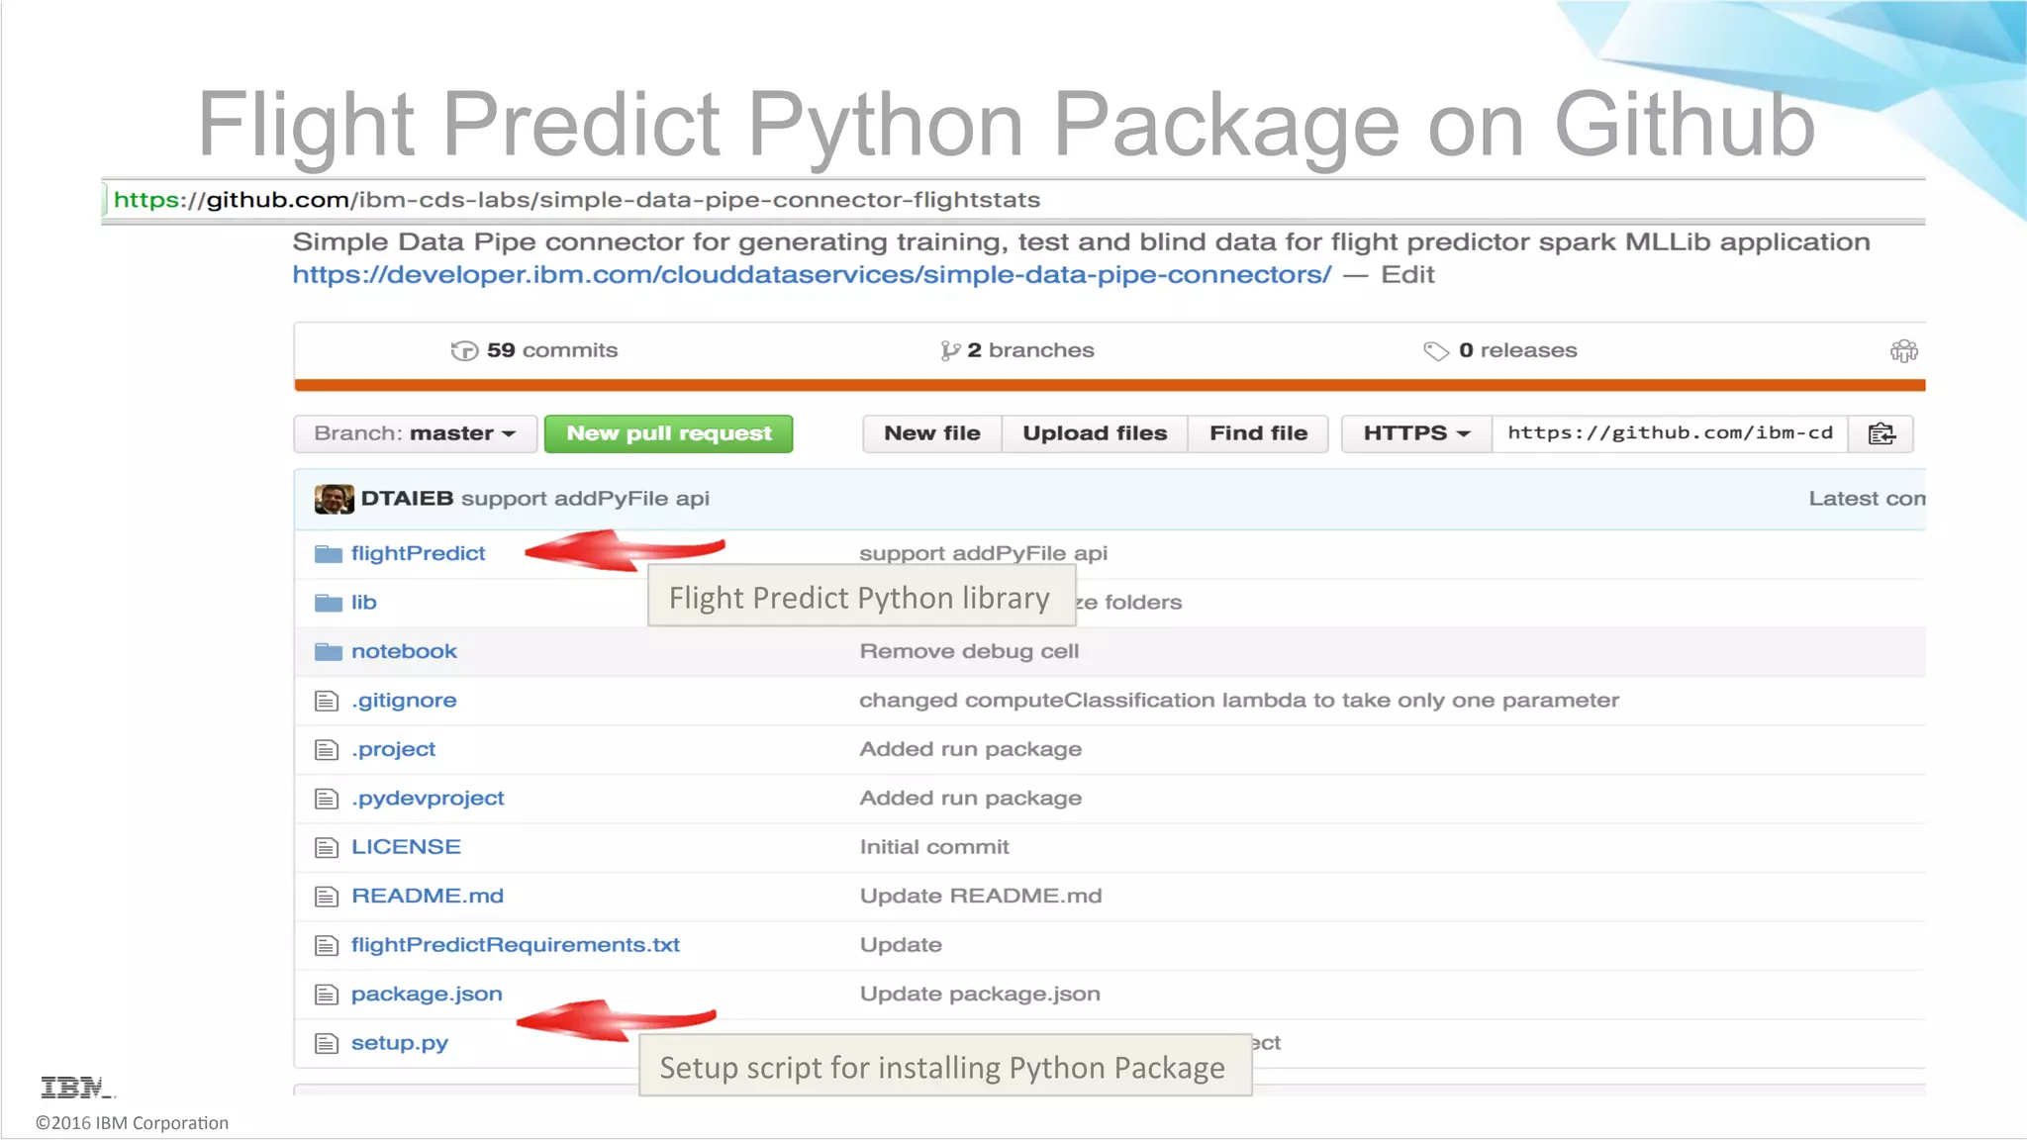Open the lib folder
This screenshot has width=2027, height=1140.
click(x=363, y=603)
